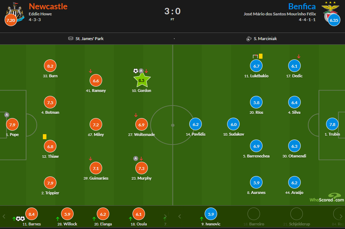
Task: Open the Newcastle team page link
Action: tap(49, 6)
